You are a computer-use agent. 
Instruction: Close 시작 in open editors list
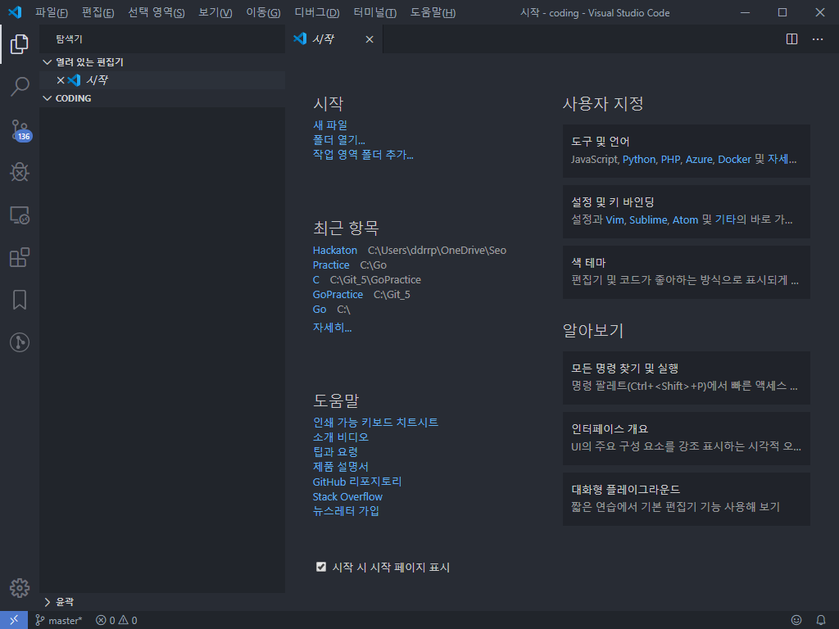[x=61, y=80]
